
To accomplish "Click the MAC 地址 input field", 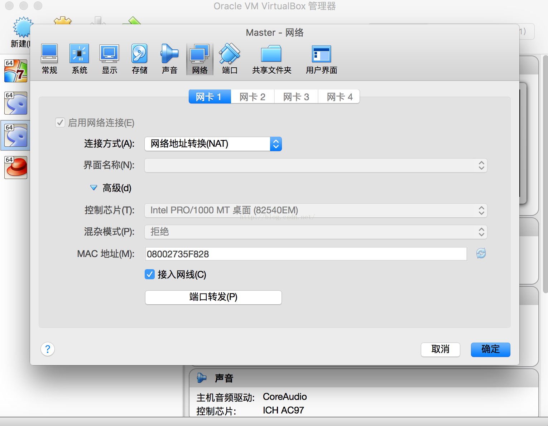I will pos(306,254).
